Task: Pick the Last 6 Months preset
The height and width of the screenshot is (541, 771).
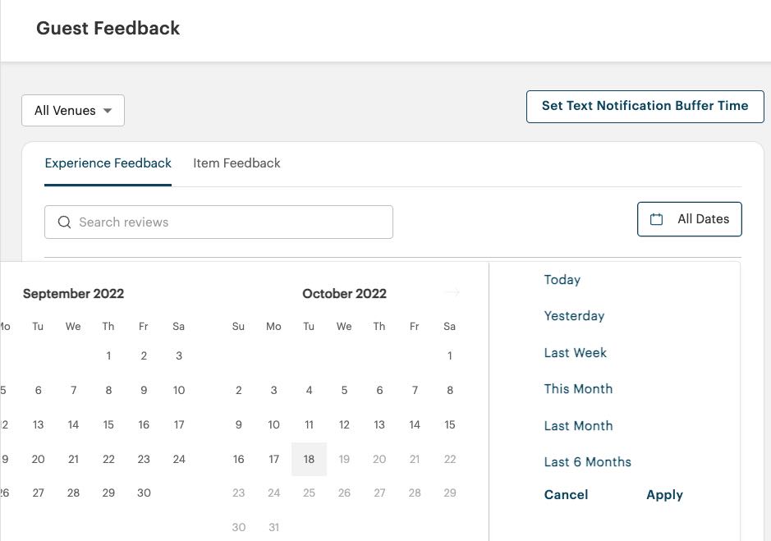Action: 588,462
